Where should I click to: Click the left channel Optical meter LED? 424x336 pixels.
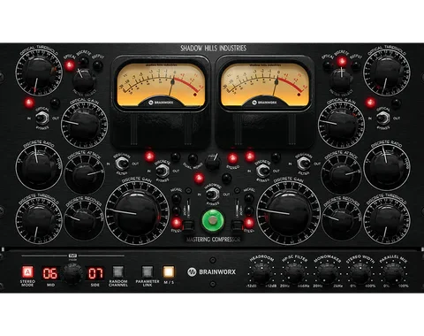[x=70, y=65]
